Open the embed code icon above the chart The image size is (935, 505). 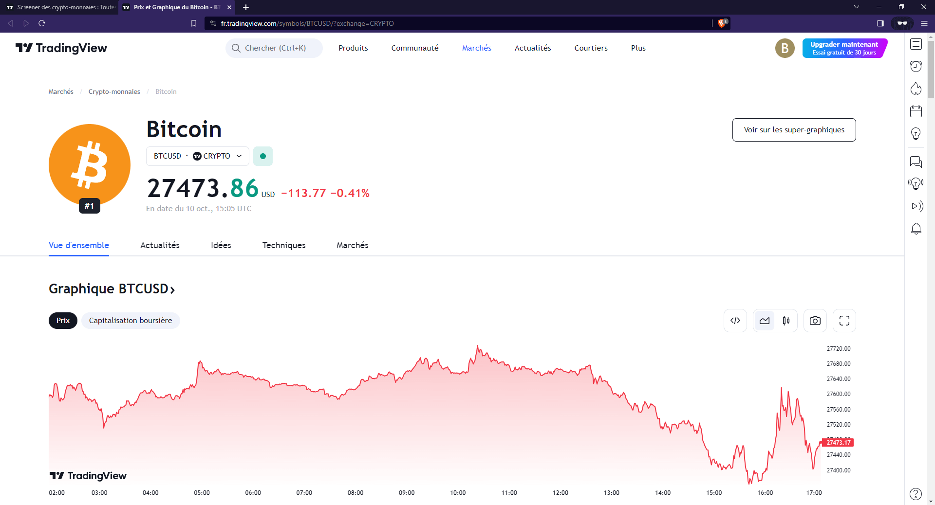pos(735,321)
